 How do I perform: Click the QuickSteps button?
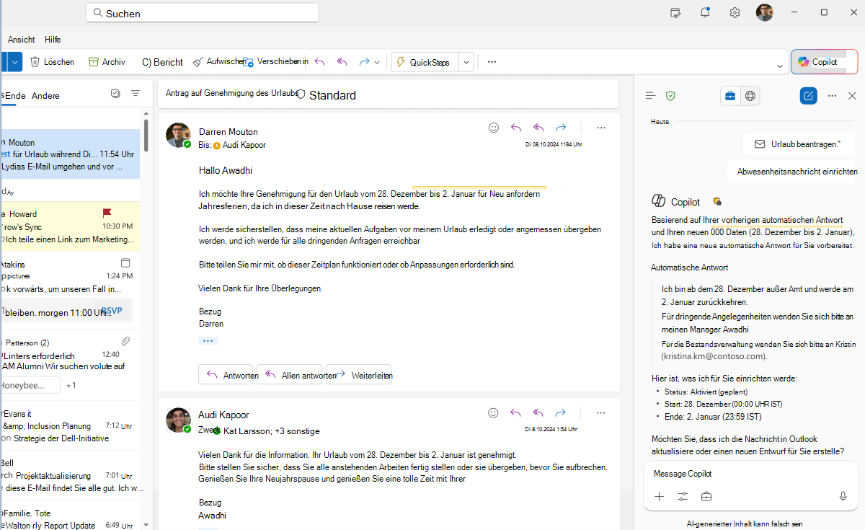(x=425, y=62)
